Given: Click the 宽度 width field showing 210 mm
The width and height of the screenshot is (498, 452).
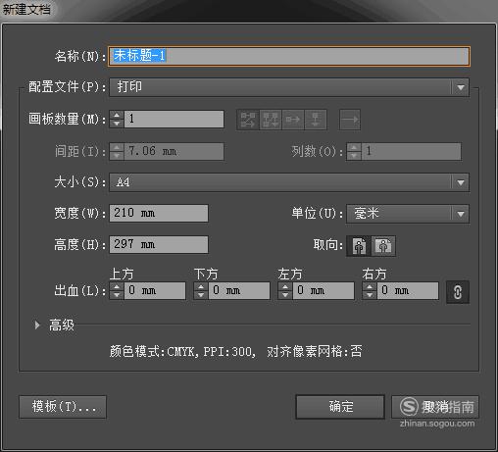Looking at the screenshot, I should (x=159, y=213).
